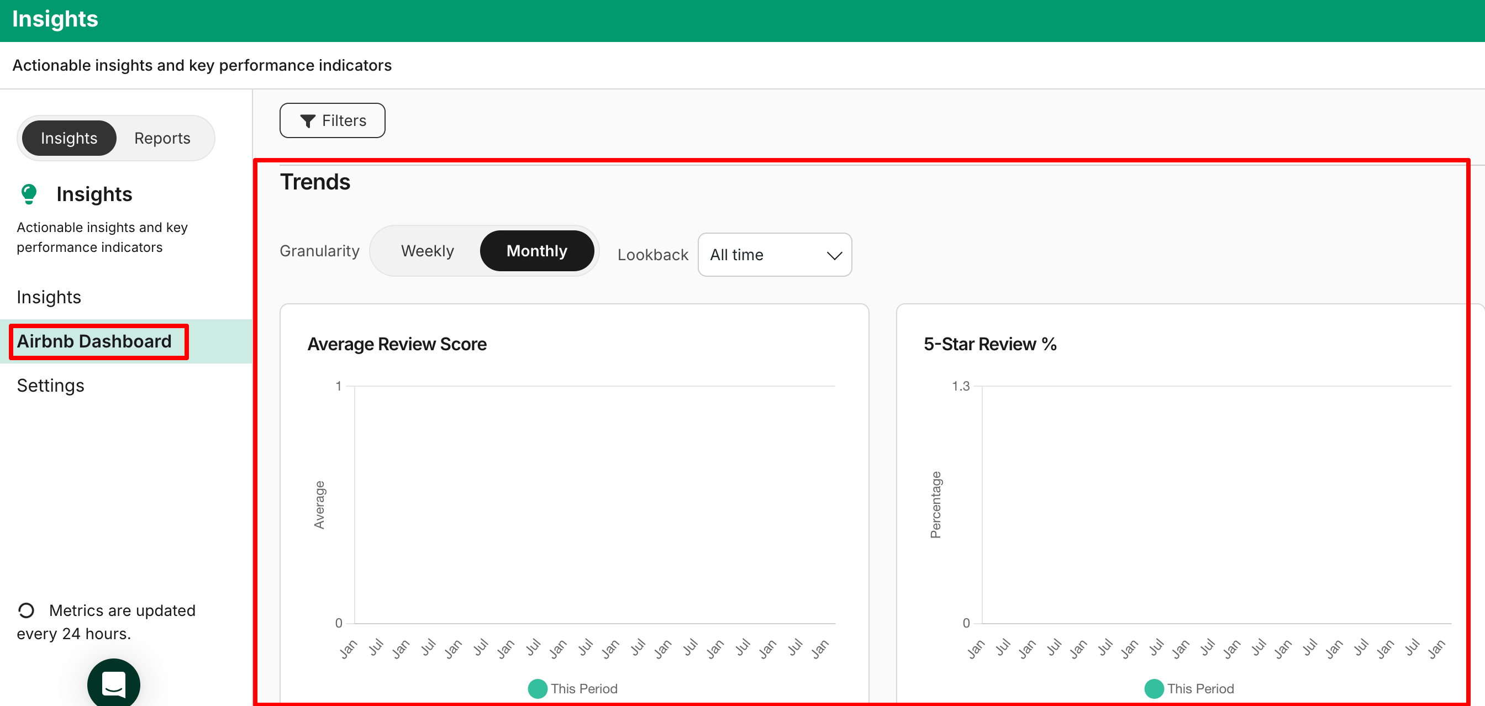
Task: Click the Trends section heading
Action: click(x=315, y=182)
